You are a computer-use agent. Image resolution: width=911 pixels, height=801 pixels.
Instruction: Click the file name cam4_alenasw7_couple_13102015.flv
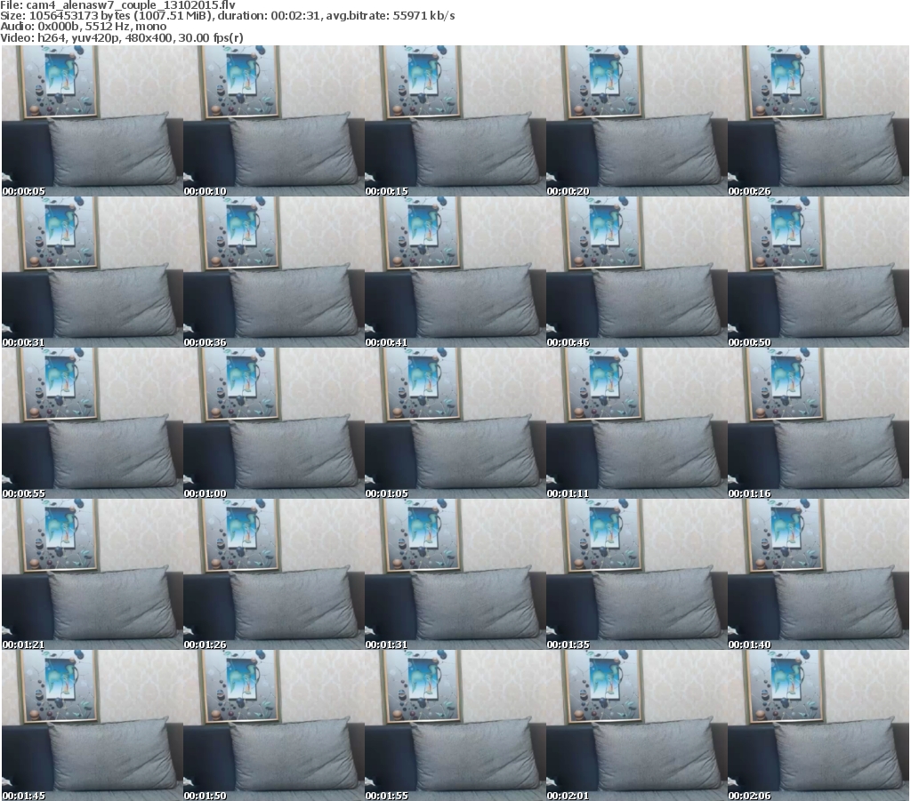click(x=131, y=5)
